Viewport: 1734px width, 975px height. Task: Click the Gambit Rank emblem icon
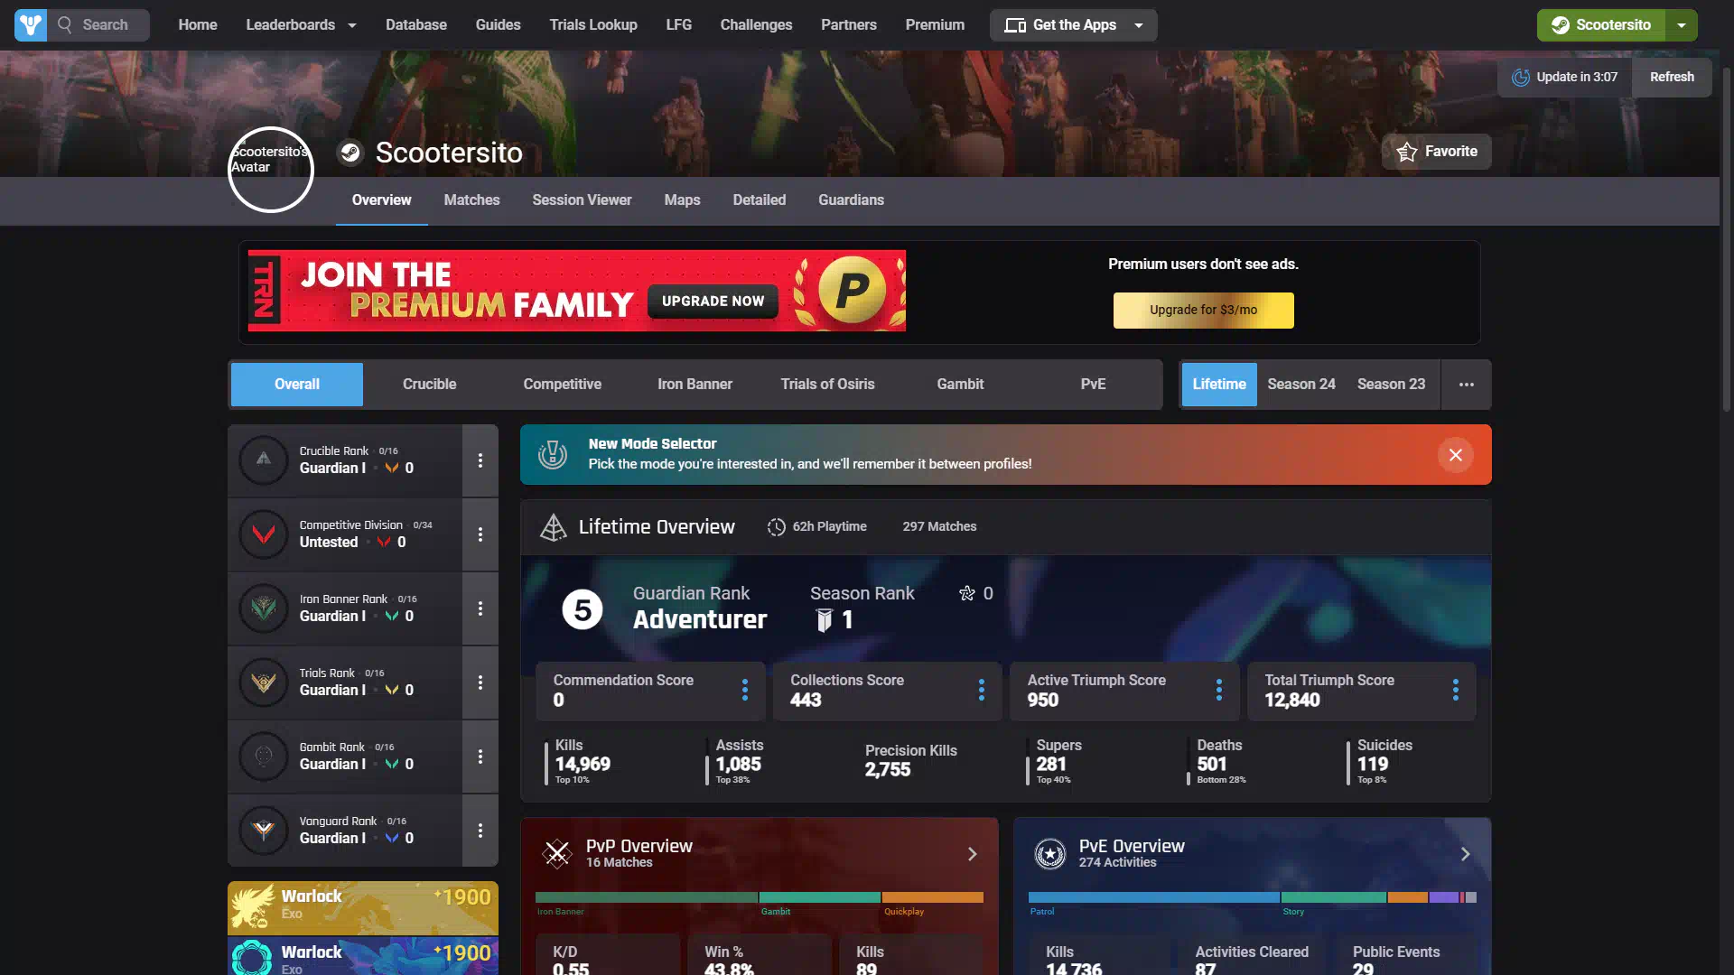[x=264, y=756]
